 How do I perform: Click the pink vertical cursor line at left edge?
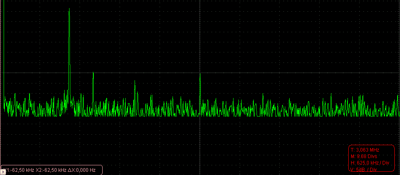(x=1, y=60)
